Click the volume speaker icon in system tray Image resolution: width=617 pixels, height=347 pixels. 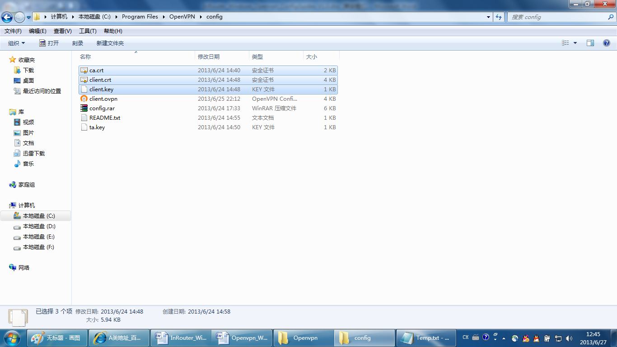569,338
